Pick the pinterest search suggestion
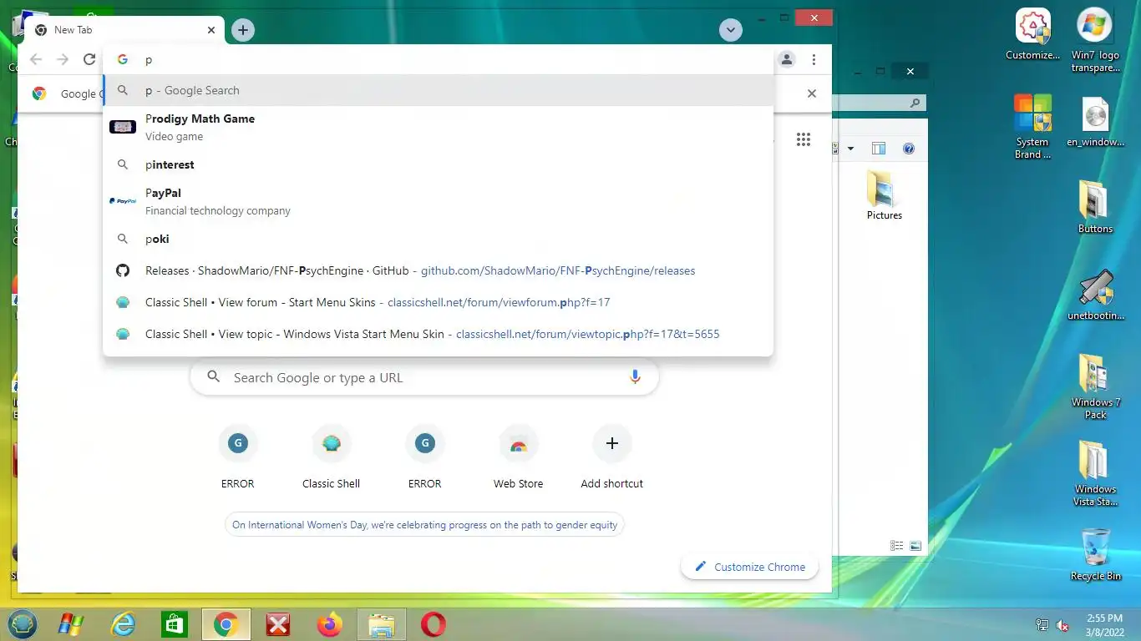This screenshot has height=641, width=1141. pyautogui.click(x=439, y=164)
